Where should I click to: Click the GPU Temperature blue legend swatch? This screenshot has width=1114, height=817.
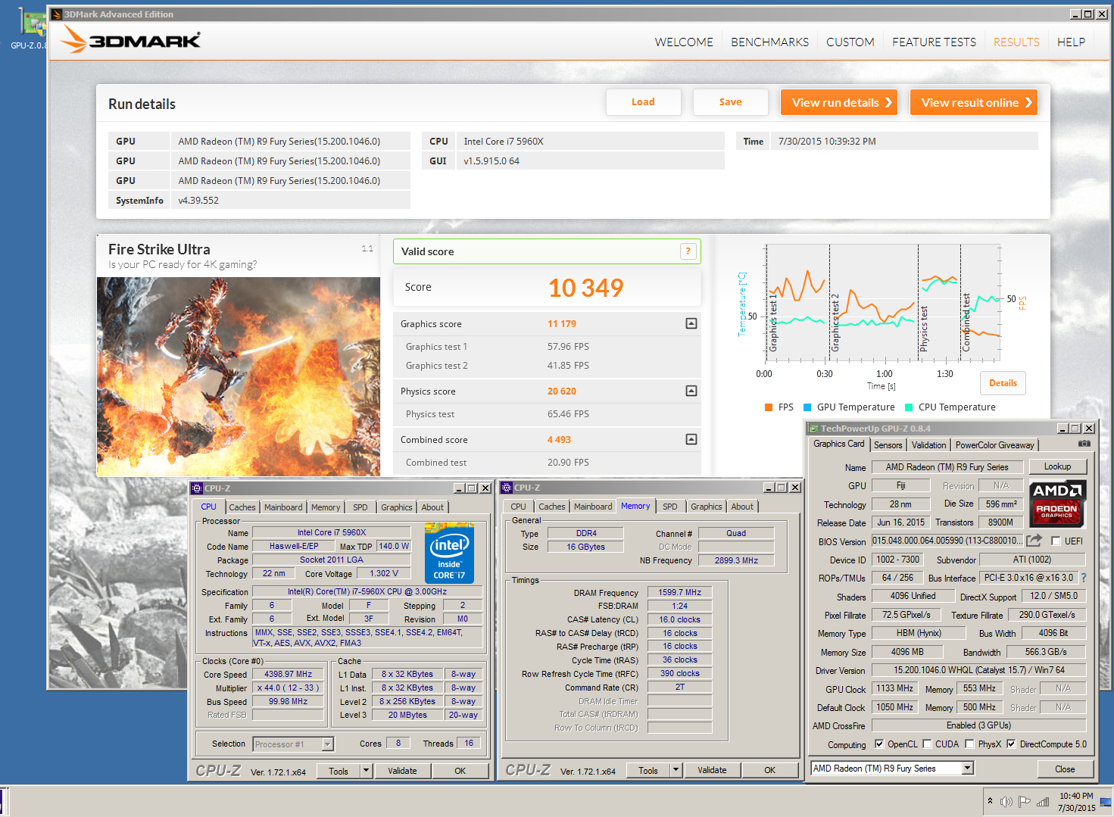[807, 407]
